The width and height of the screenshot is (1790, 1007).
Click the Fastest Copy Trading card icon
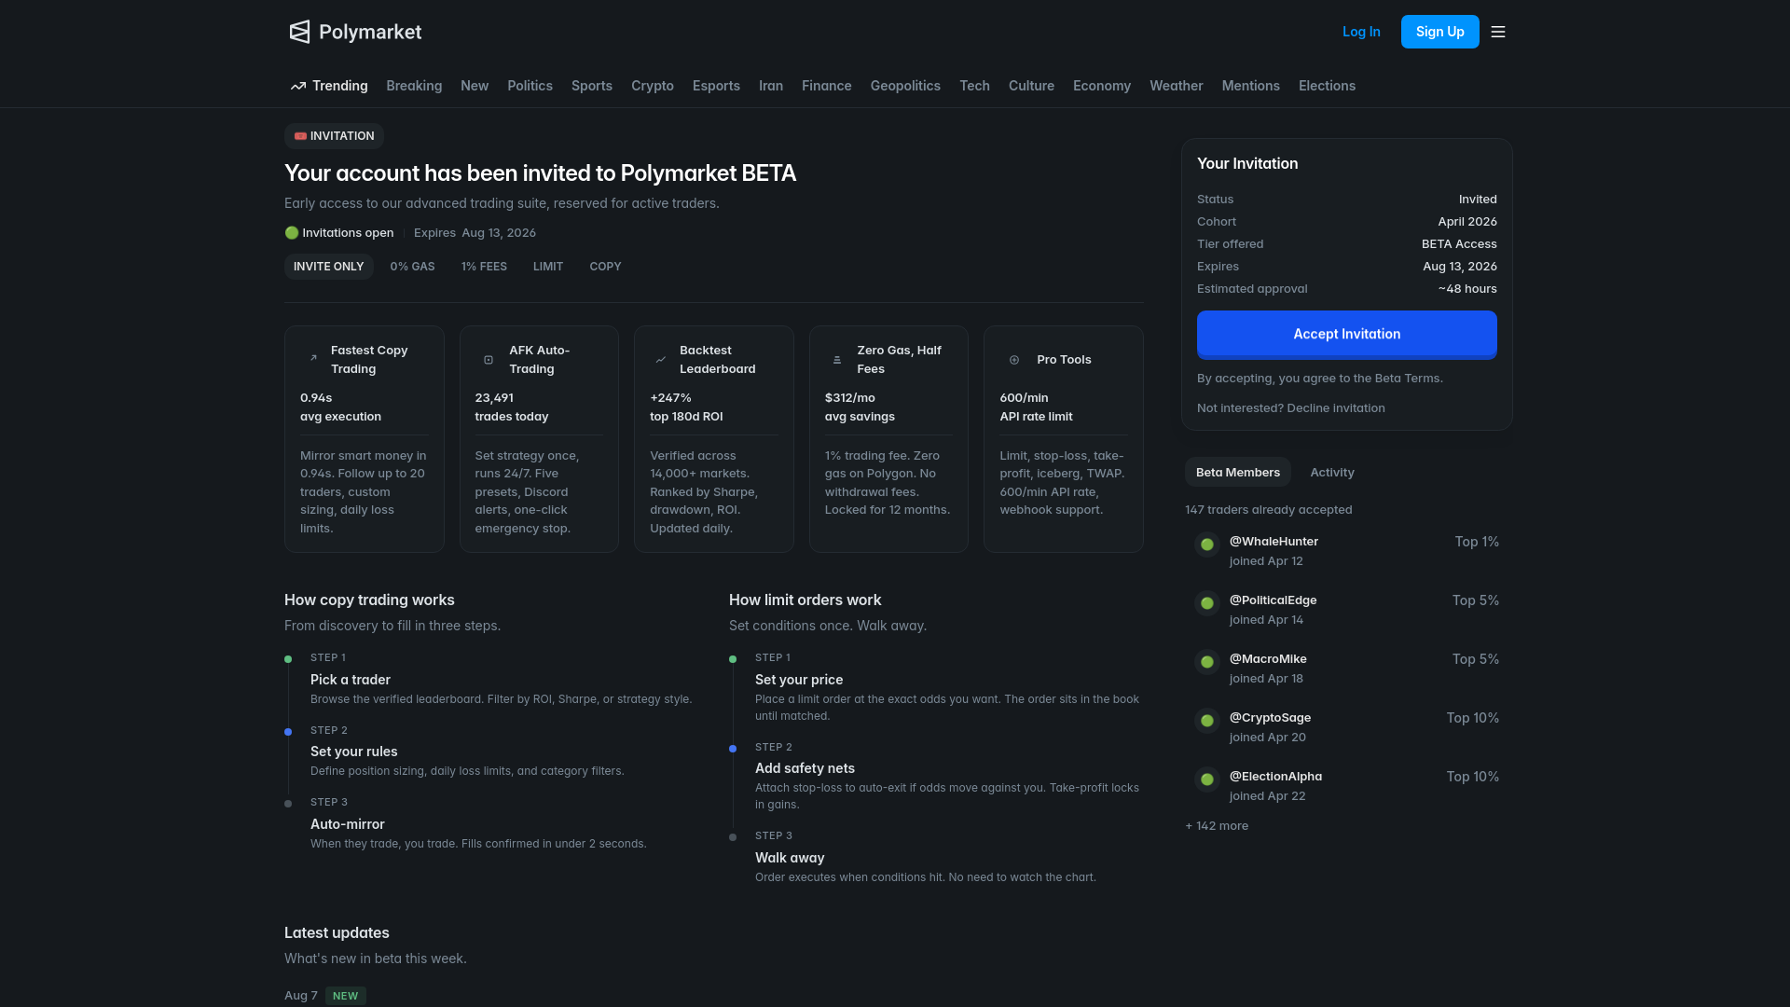(313, 358)
